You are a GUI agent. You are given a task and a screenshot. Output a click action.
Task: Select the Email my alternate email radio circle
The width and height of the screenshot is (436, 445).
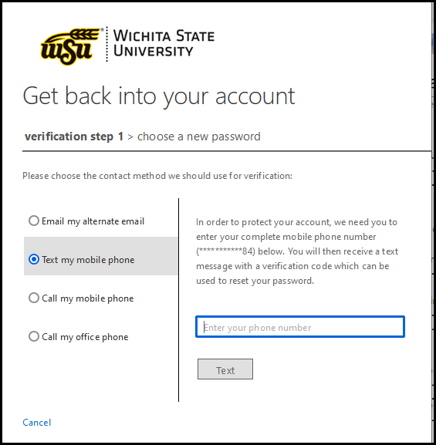(34, 221)
